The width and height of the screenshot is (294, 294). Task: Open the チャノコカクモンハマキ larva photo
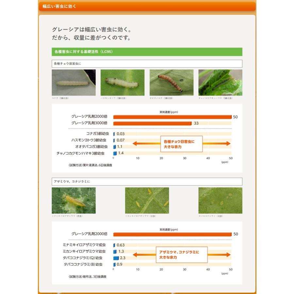[220, 82]
